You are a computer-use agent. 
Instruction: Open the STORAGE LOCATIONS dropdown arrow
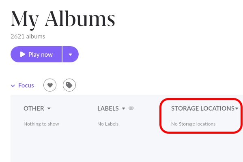(x=237, y=109)
